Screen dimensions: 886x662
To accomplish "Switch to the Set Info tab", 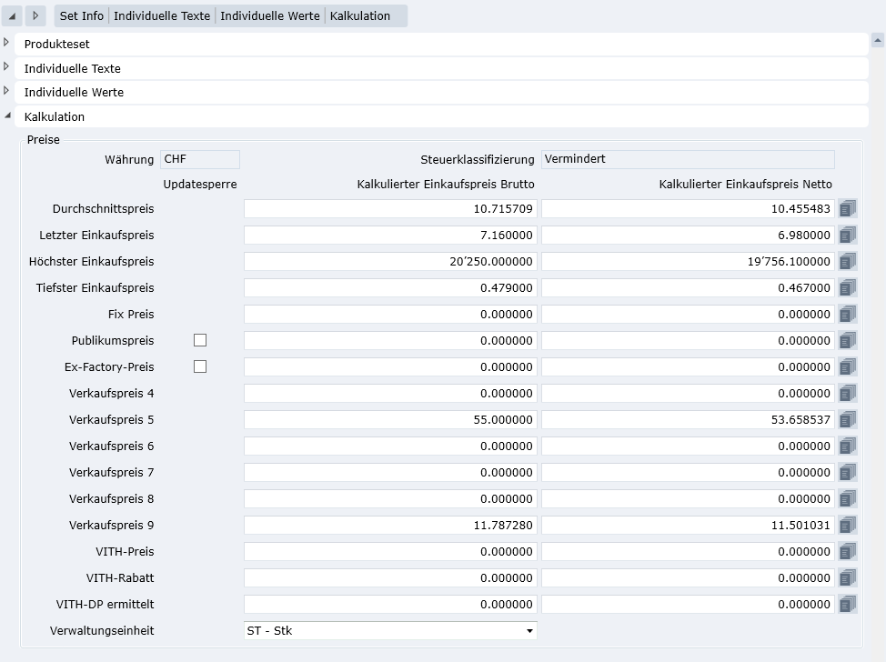I will (x=82, y=15).
